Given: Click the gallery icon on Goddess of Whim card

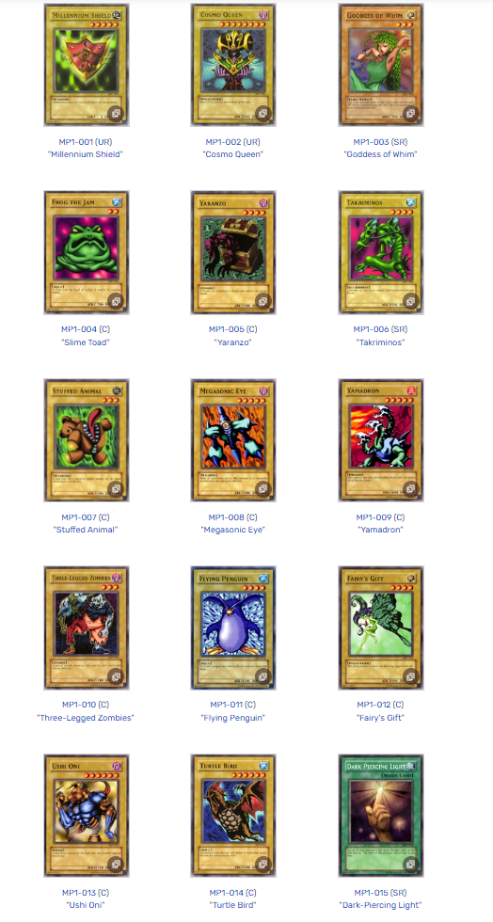Looking at the screenshot, I should (x=410, y=114).
